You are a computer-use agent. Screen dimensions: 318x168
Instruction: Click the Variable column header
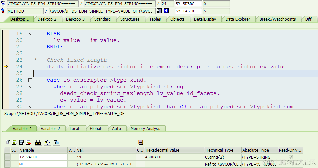coord(43,150)
